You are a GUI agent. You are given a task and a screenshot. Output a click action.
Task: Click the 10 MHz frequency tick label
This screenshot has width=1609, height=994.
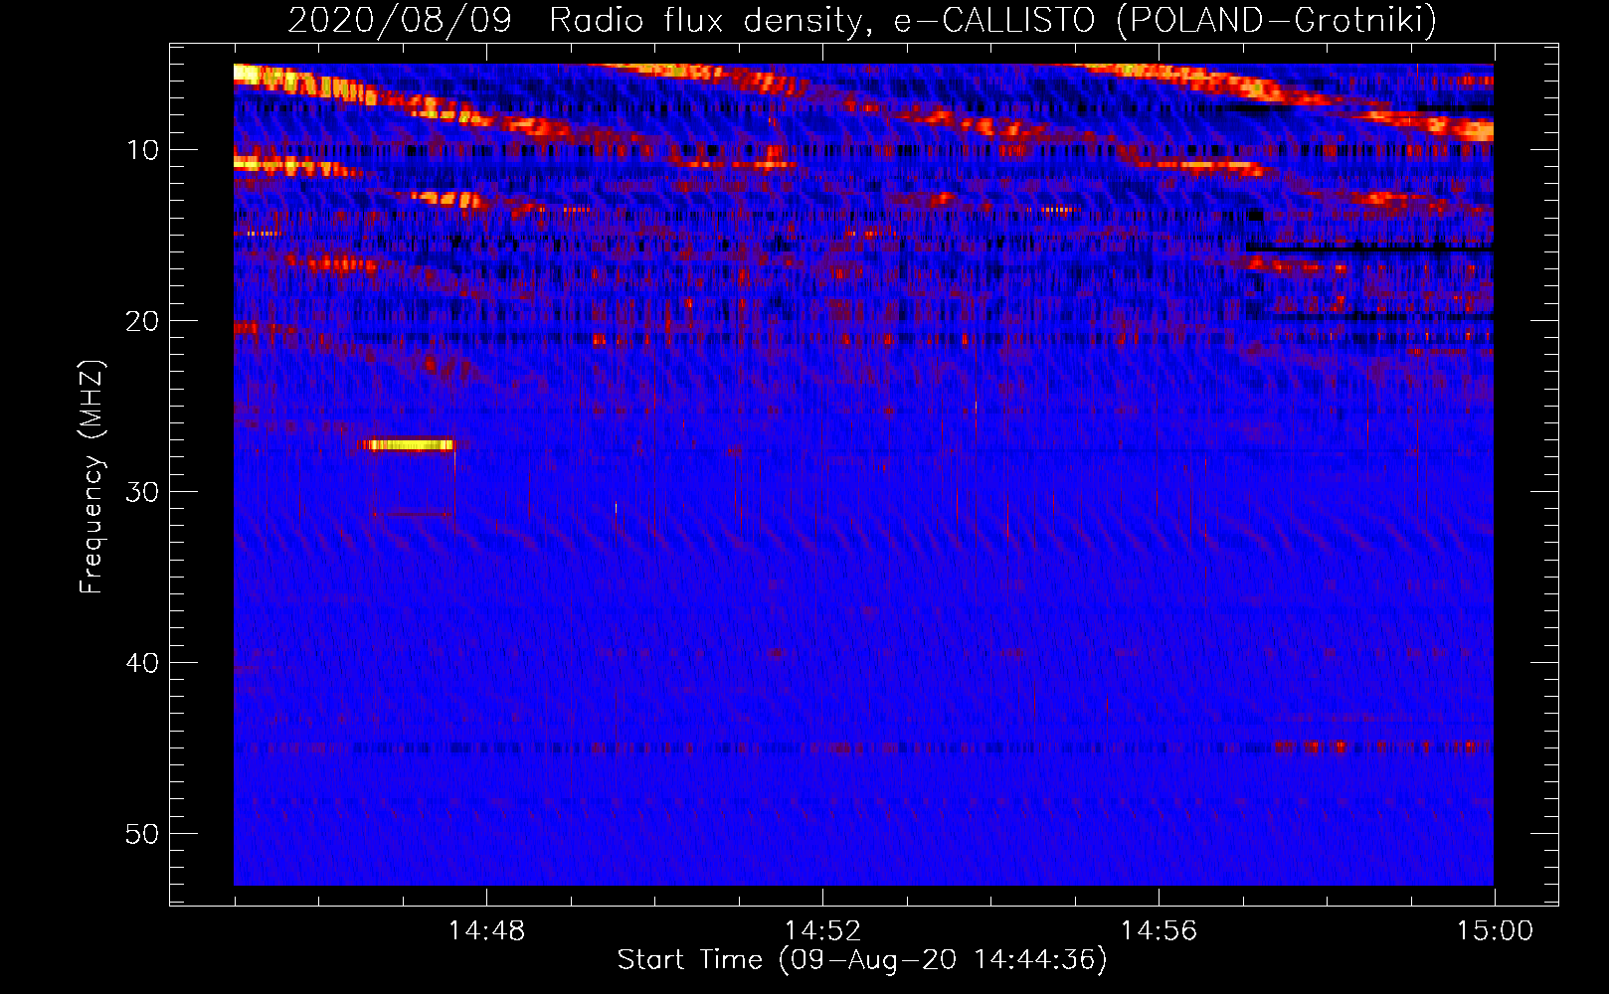143,150
